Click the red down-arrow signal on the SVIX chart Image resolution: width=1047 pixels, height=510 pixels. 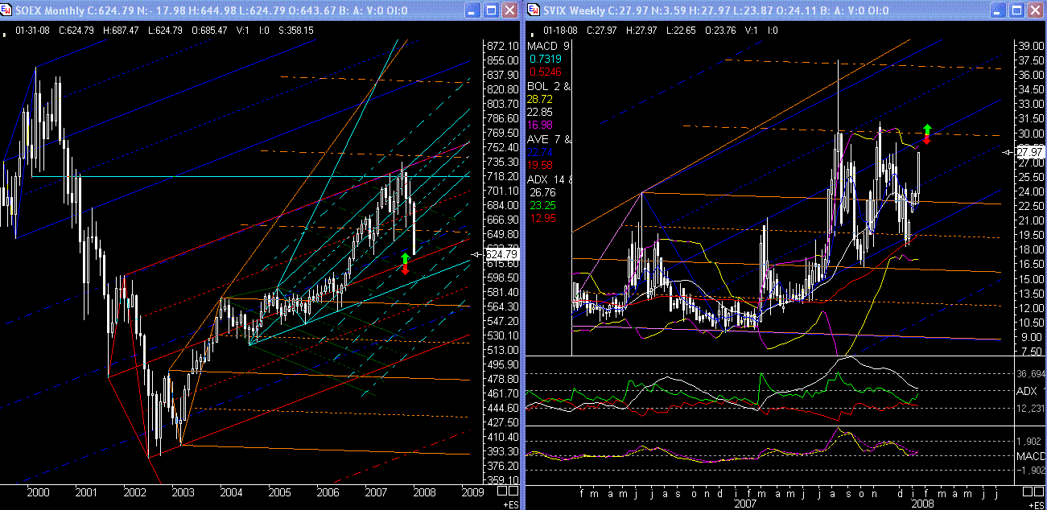(x=927, y=138)
